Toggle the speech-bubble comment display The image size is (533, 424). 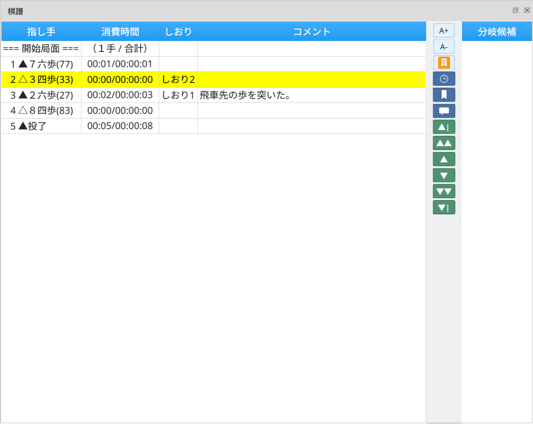pyautogui.click(x=443, y=111)
